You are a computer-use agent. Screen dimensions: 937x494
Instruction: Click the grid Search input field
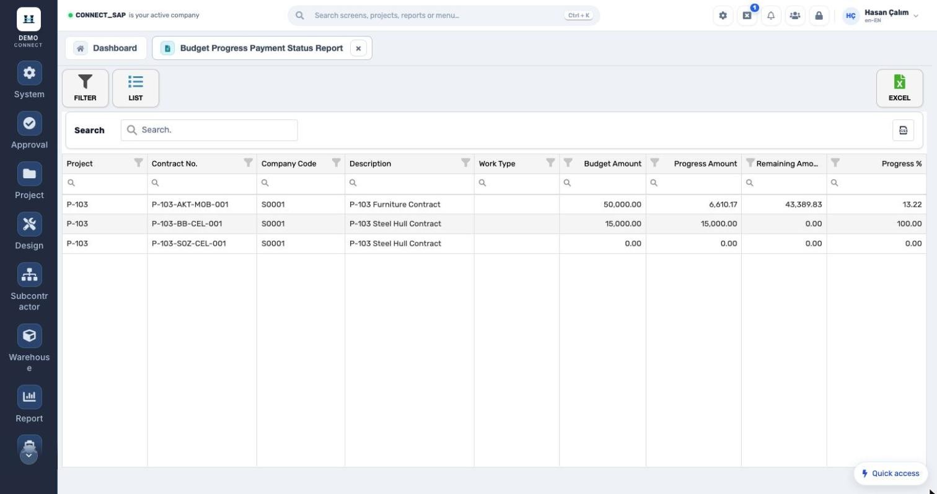click(x=209, y=130)
